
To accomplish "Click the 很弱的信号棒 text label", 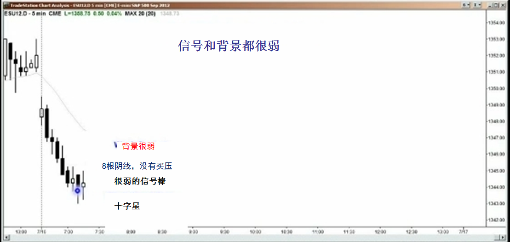I will pos(140,181).
